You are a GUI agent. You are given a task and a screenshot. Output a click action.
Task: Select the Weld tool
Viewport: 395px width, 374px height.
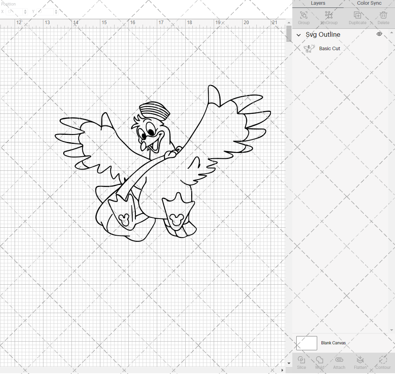click(320, 362)
